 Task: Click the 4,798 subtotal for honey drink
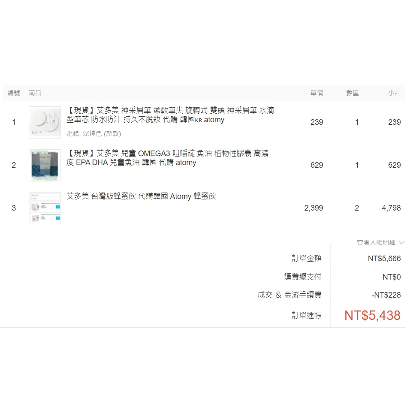coord(391,208)
